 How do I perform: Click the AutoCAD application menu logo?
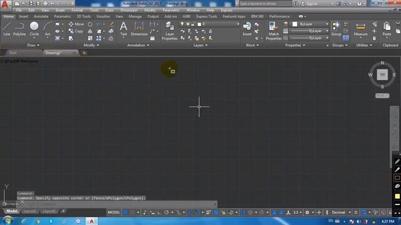5,5
